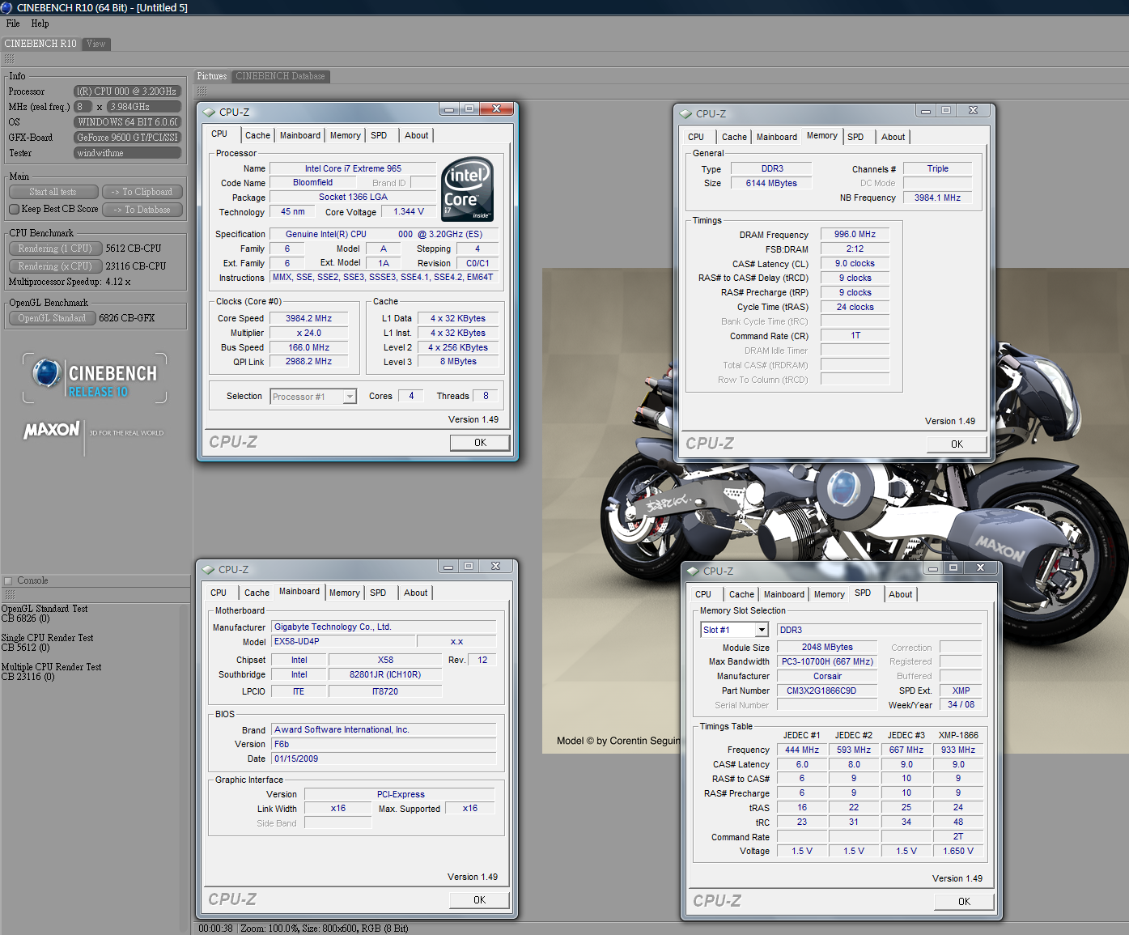Click the Intel Core i7 logo
The width and height of the screenshot is (1129, 935).
(x=467, y=189)
